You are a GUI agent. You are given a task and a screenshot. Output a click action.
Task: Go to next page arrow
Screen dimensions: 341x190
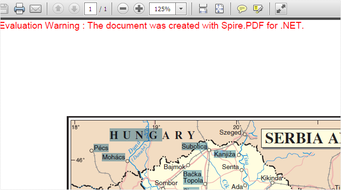74,9
